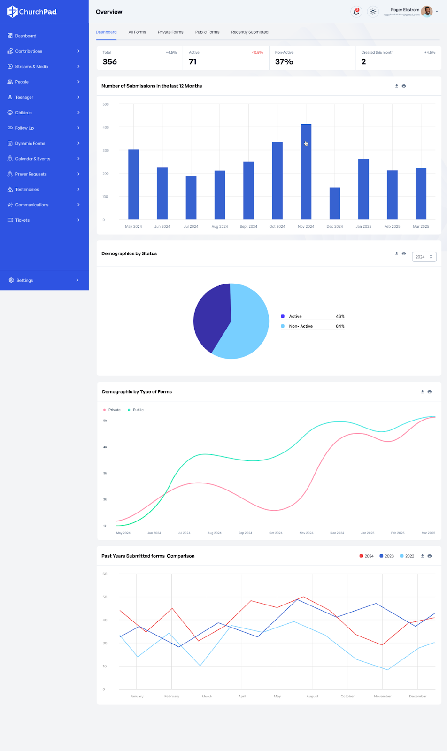Download the Past Years comparison chart

click(423, 556)
